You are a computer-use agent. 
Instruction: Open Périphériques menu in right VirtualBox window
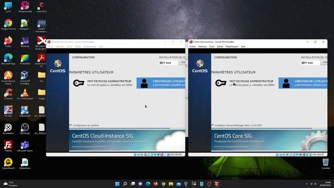[x=232, y=46]
